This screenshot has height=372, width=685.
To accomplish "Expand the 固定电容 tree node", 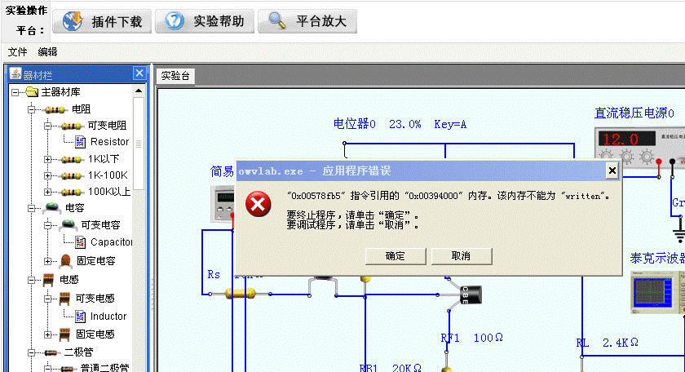I will pyautogui.click(x=47, y=261).
